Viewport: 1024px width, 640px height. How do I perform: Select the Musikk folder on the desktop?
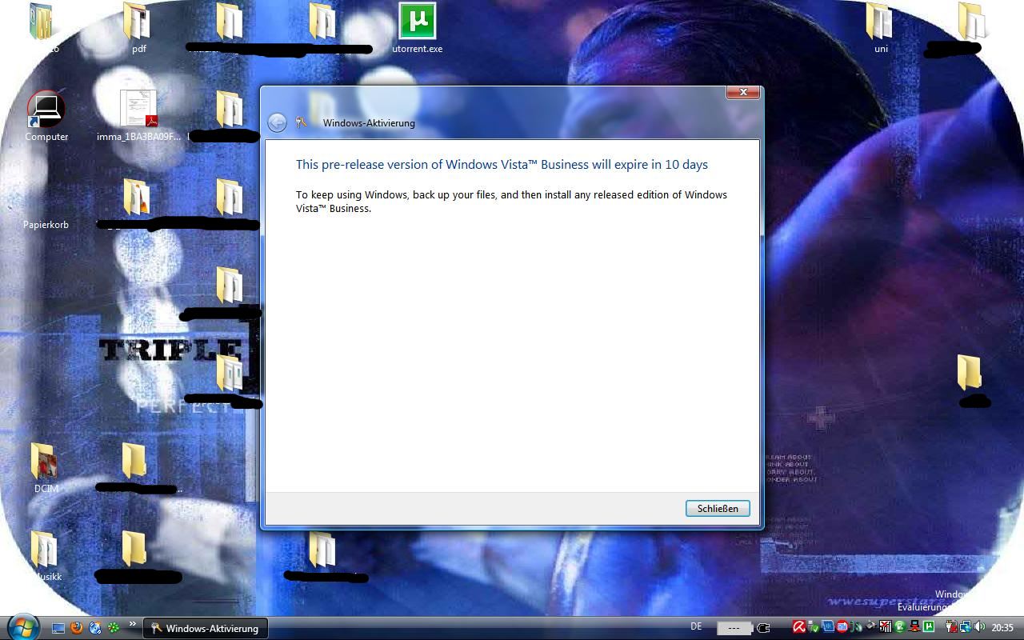[46, 556]
